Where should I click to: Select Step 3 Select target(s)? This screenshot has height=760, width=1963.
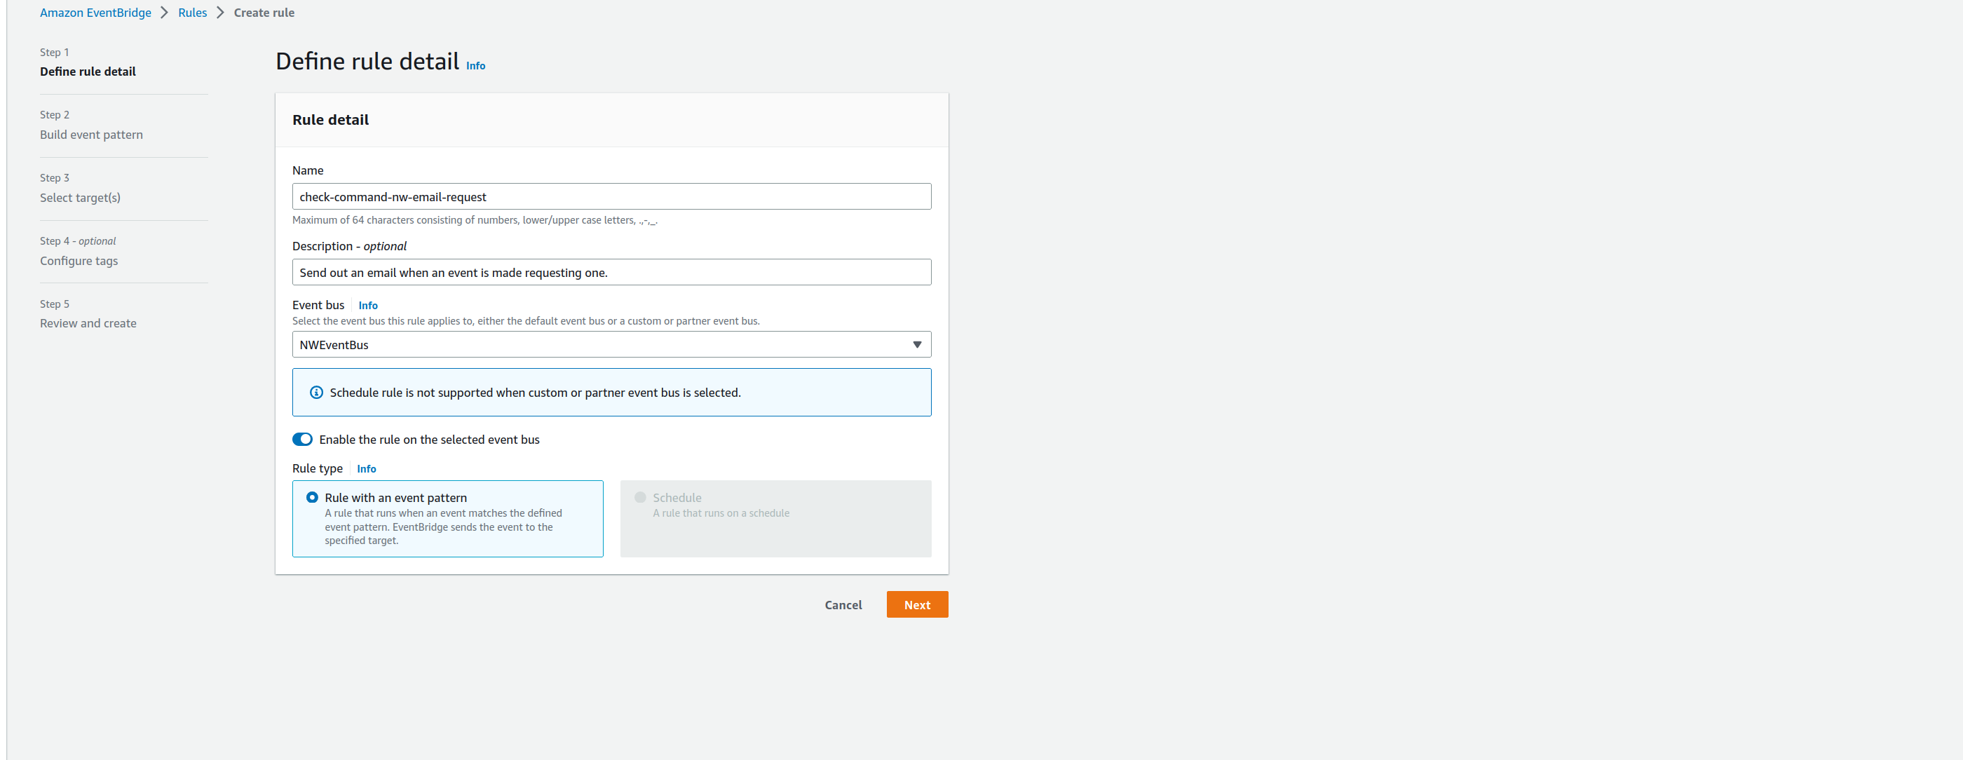tap(80, 198)
